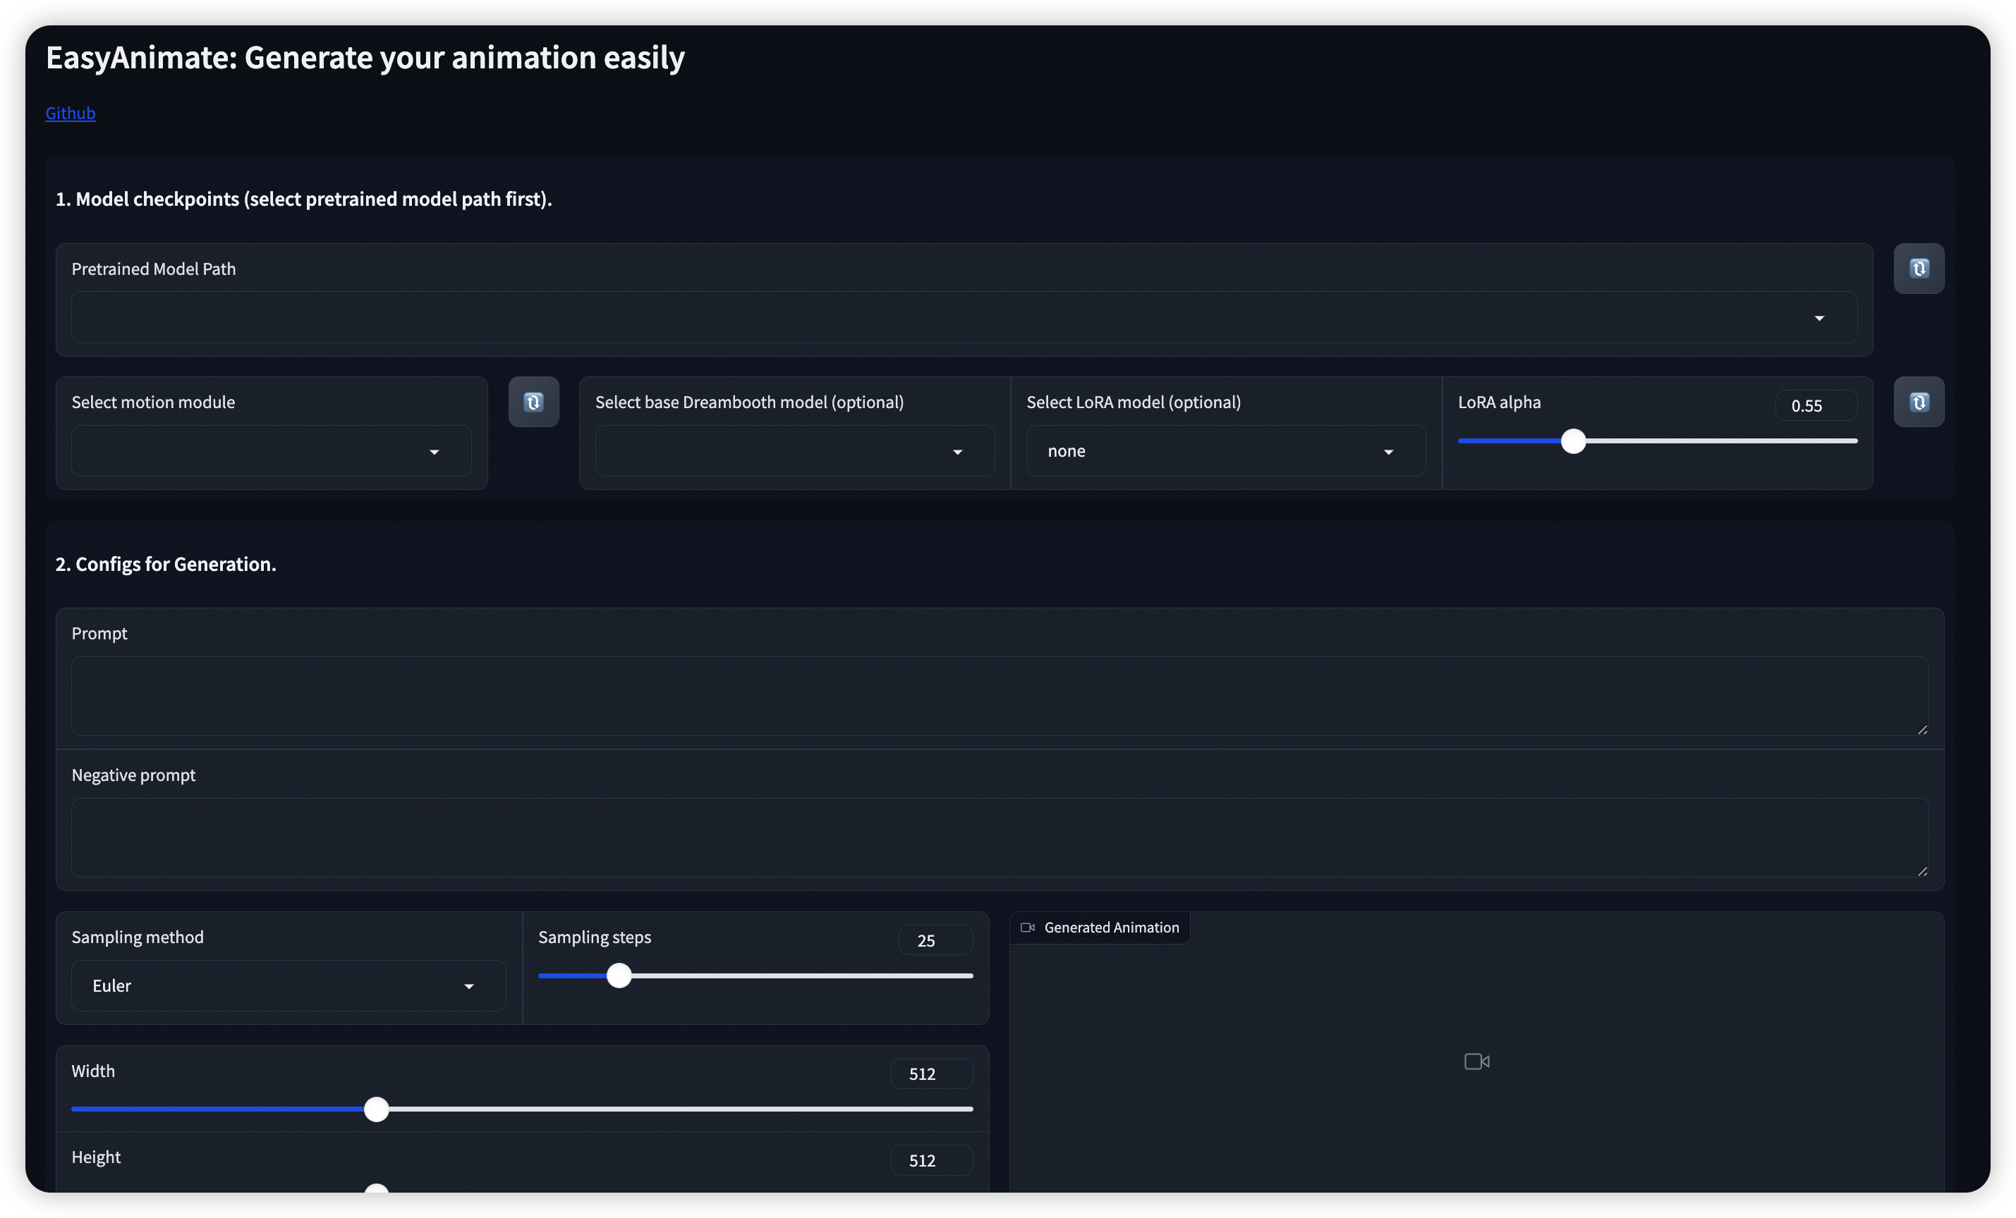Expand the Select motion module dropdown
Viewport: 2016px width, 1218px height.
pyautogui.click(x=271, y=450)
